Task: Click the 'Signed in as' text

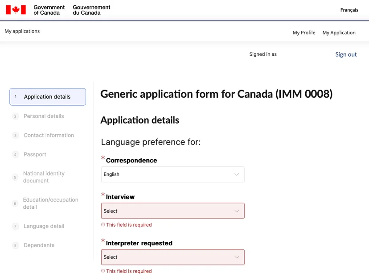Action: tap(263, 54)
